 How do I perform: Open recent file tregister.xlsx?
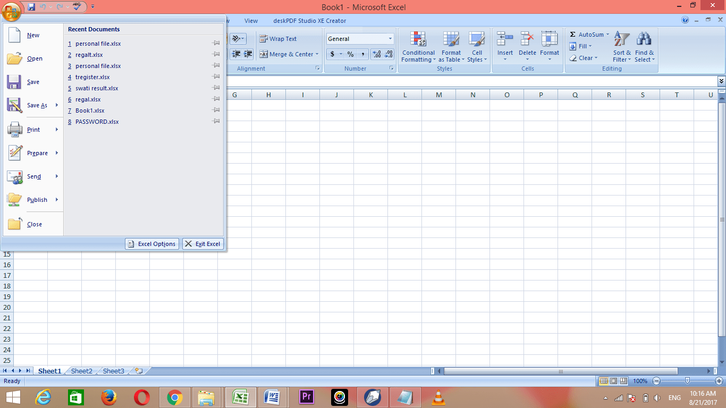point(92,77)
